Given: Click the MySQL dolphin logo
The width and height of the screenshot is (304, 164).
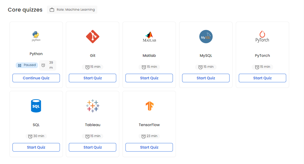Looking at the screenshot, I should coord(206,37).
